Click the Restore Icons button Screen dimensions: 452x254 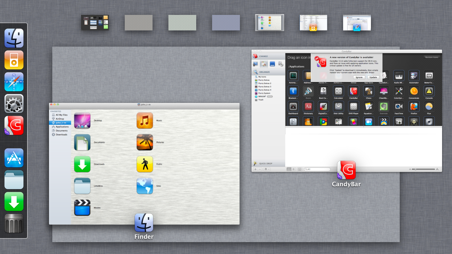432,57
